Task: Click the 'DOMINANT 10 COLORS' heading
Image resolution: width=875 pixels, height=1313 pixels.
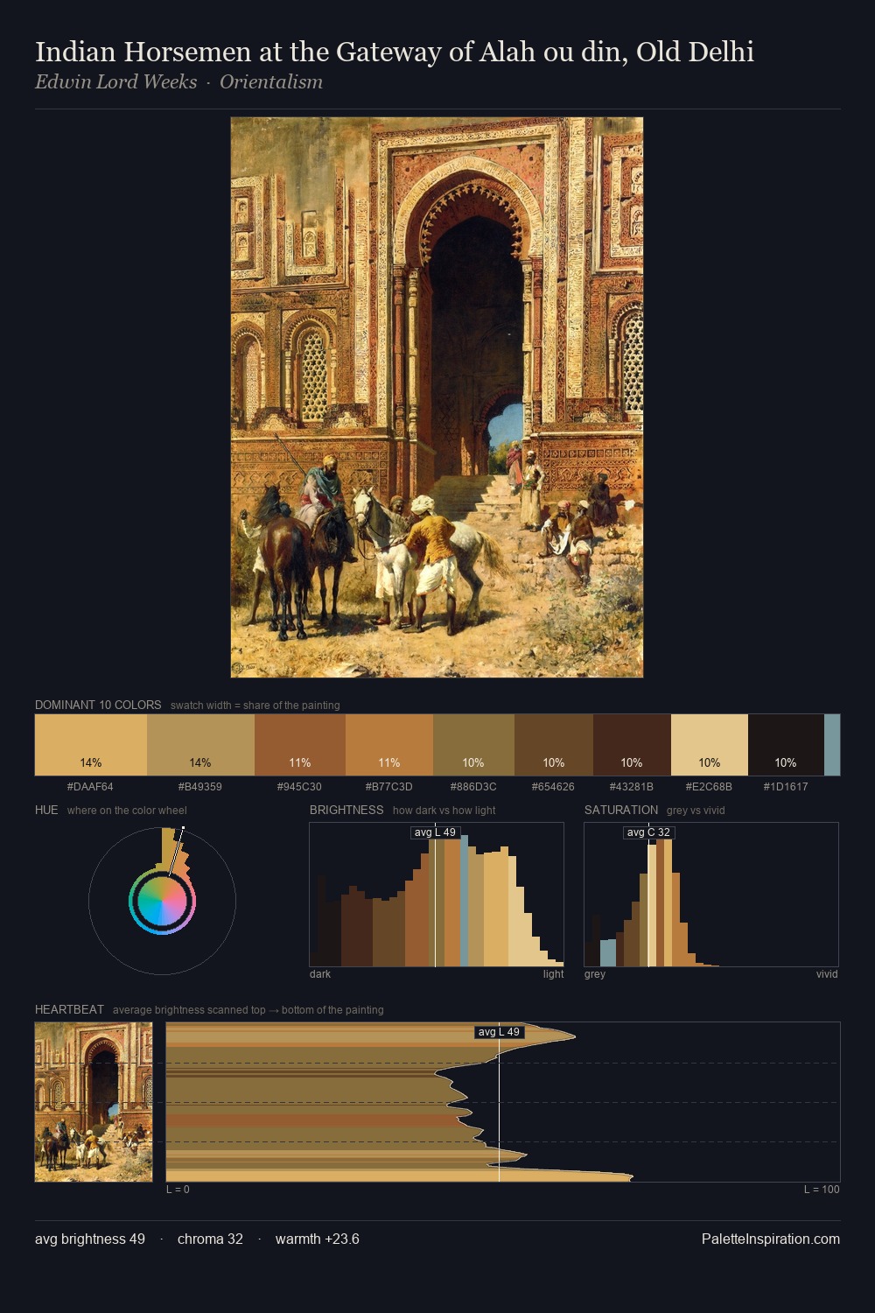Action: click(98, 705)
